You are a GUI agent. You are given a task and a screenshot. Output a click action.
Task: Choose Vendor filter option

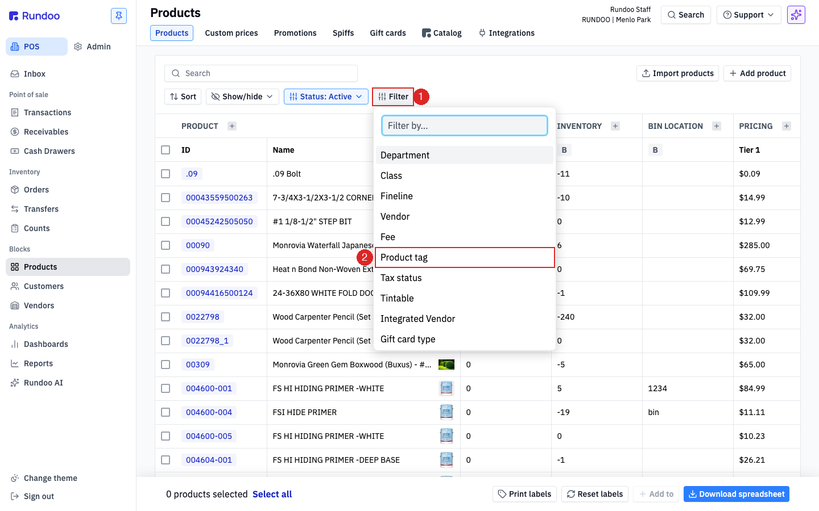pyautogui.click(x=465, y=216)
